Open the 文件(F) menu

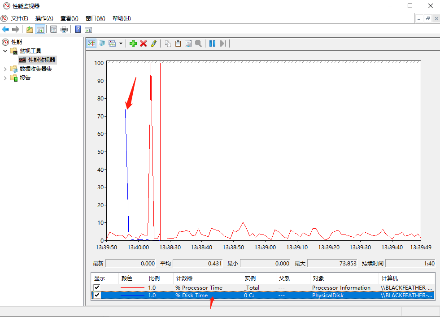tap(19, 18)
